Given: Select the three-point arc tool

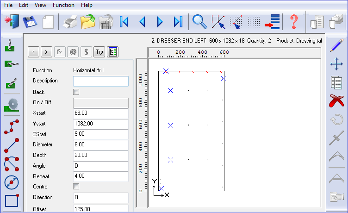Looking at the screenshot, I should coord(12,164).
